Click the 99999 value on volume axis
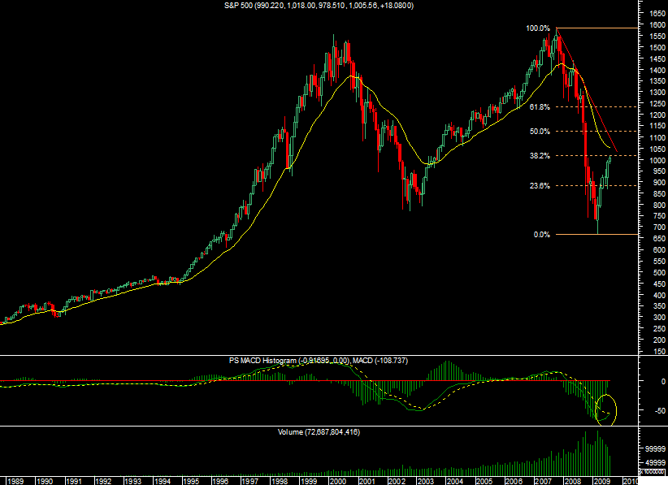668x485 pixels. coord(656,448)
